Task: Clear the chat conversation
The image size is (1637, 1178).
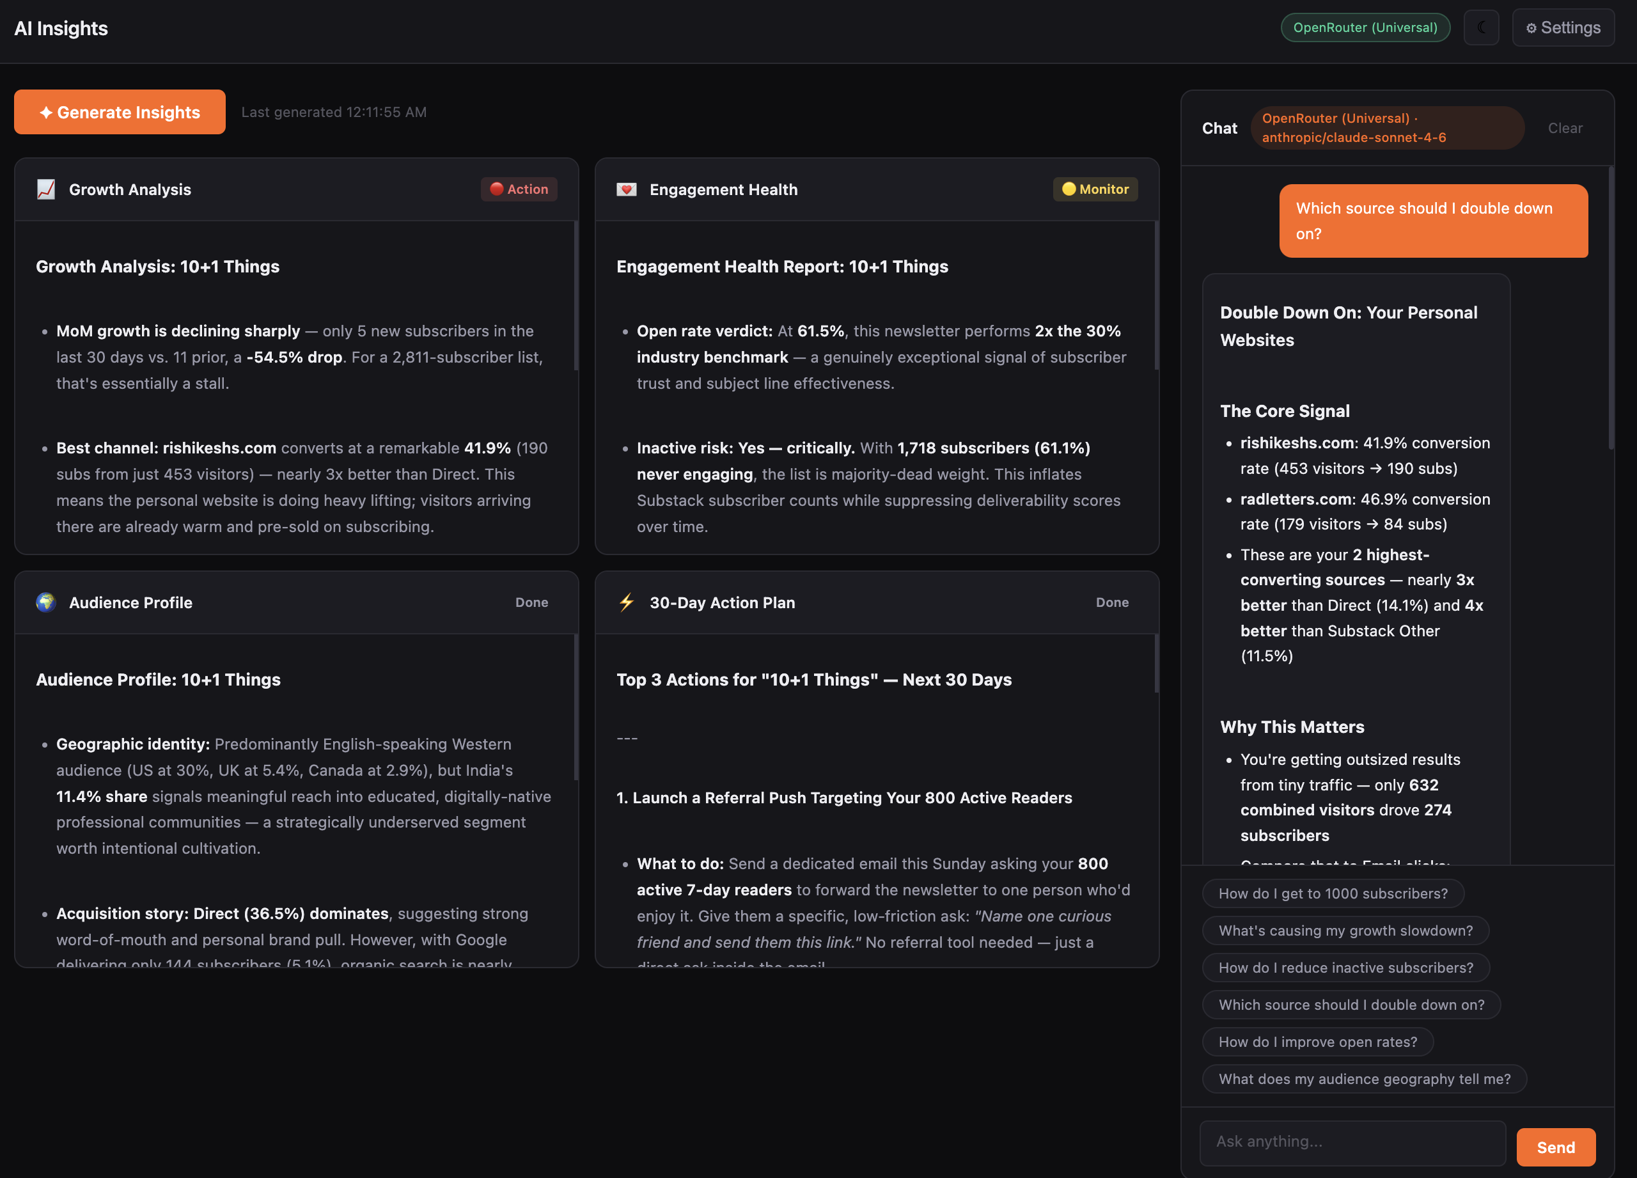Action: click(x=1565, y=128)
